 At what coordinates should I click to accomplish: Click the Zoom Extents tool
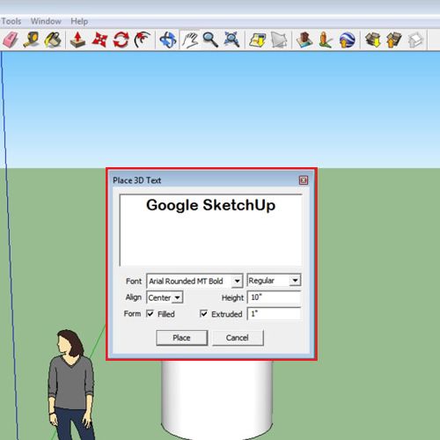231,40
